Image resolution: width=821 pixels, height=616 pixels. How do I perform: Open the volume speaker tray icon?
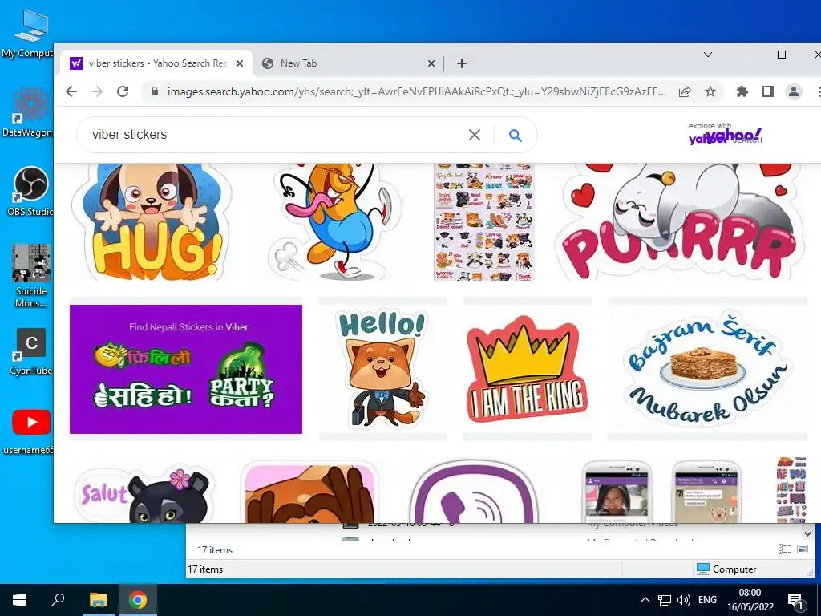[x=683, y=600]
